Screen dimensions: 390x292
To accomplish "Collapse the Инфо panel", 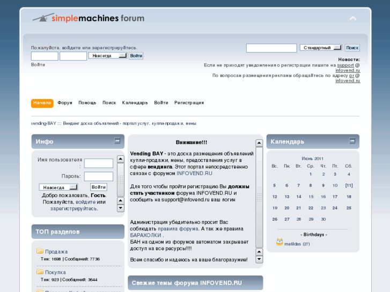I will (117, 141).
